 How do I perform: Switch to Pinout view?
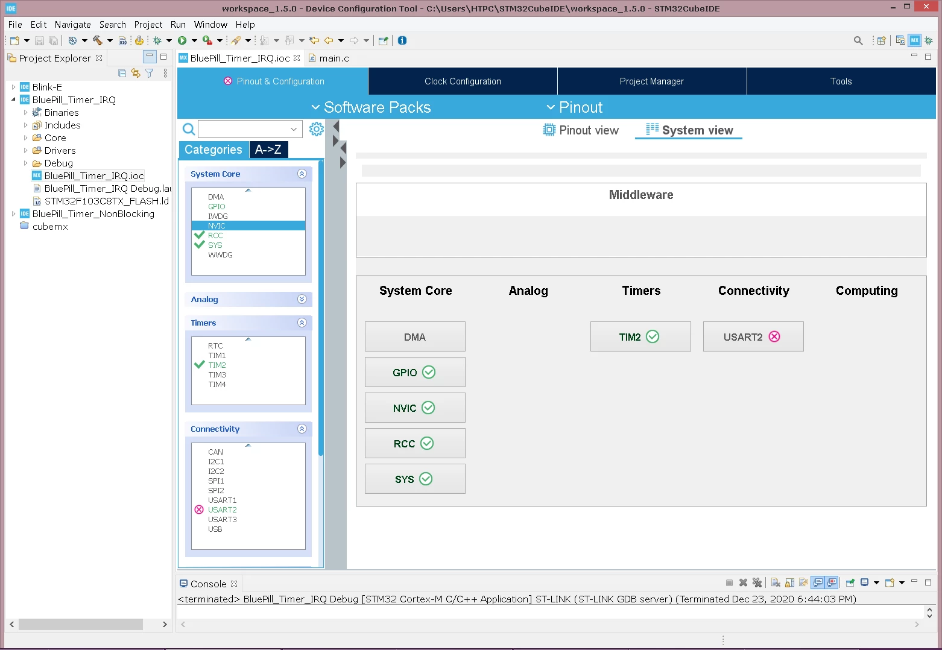click(x=581, y=130)
